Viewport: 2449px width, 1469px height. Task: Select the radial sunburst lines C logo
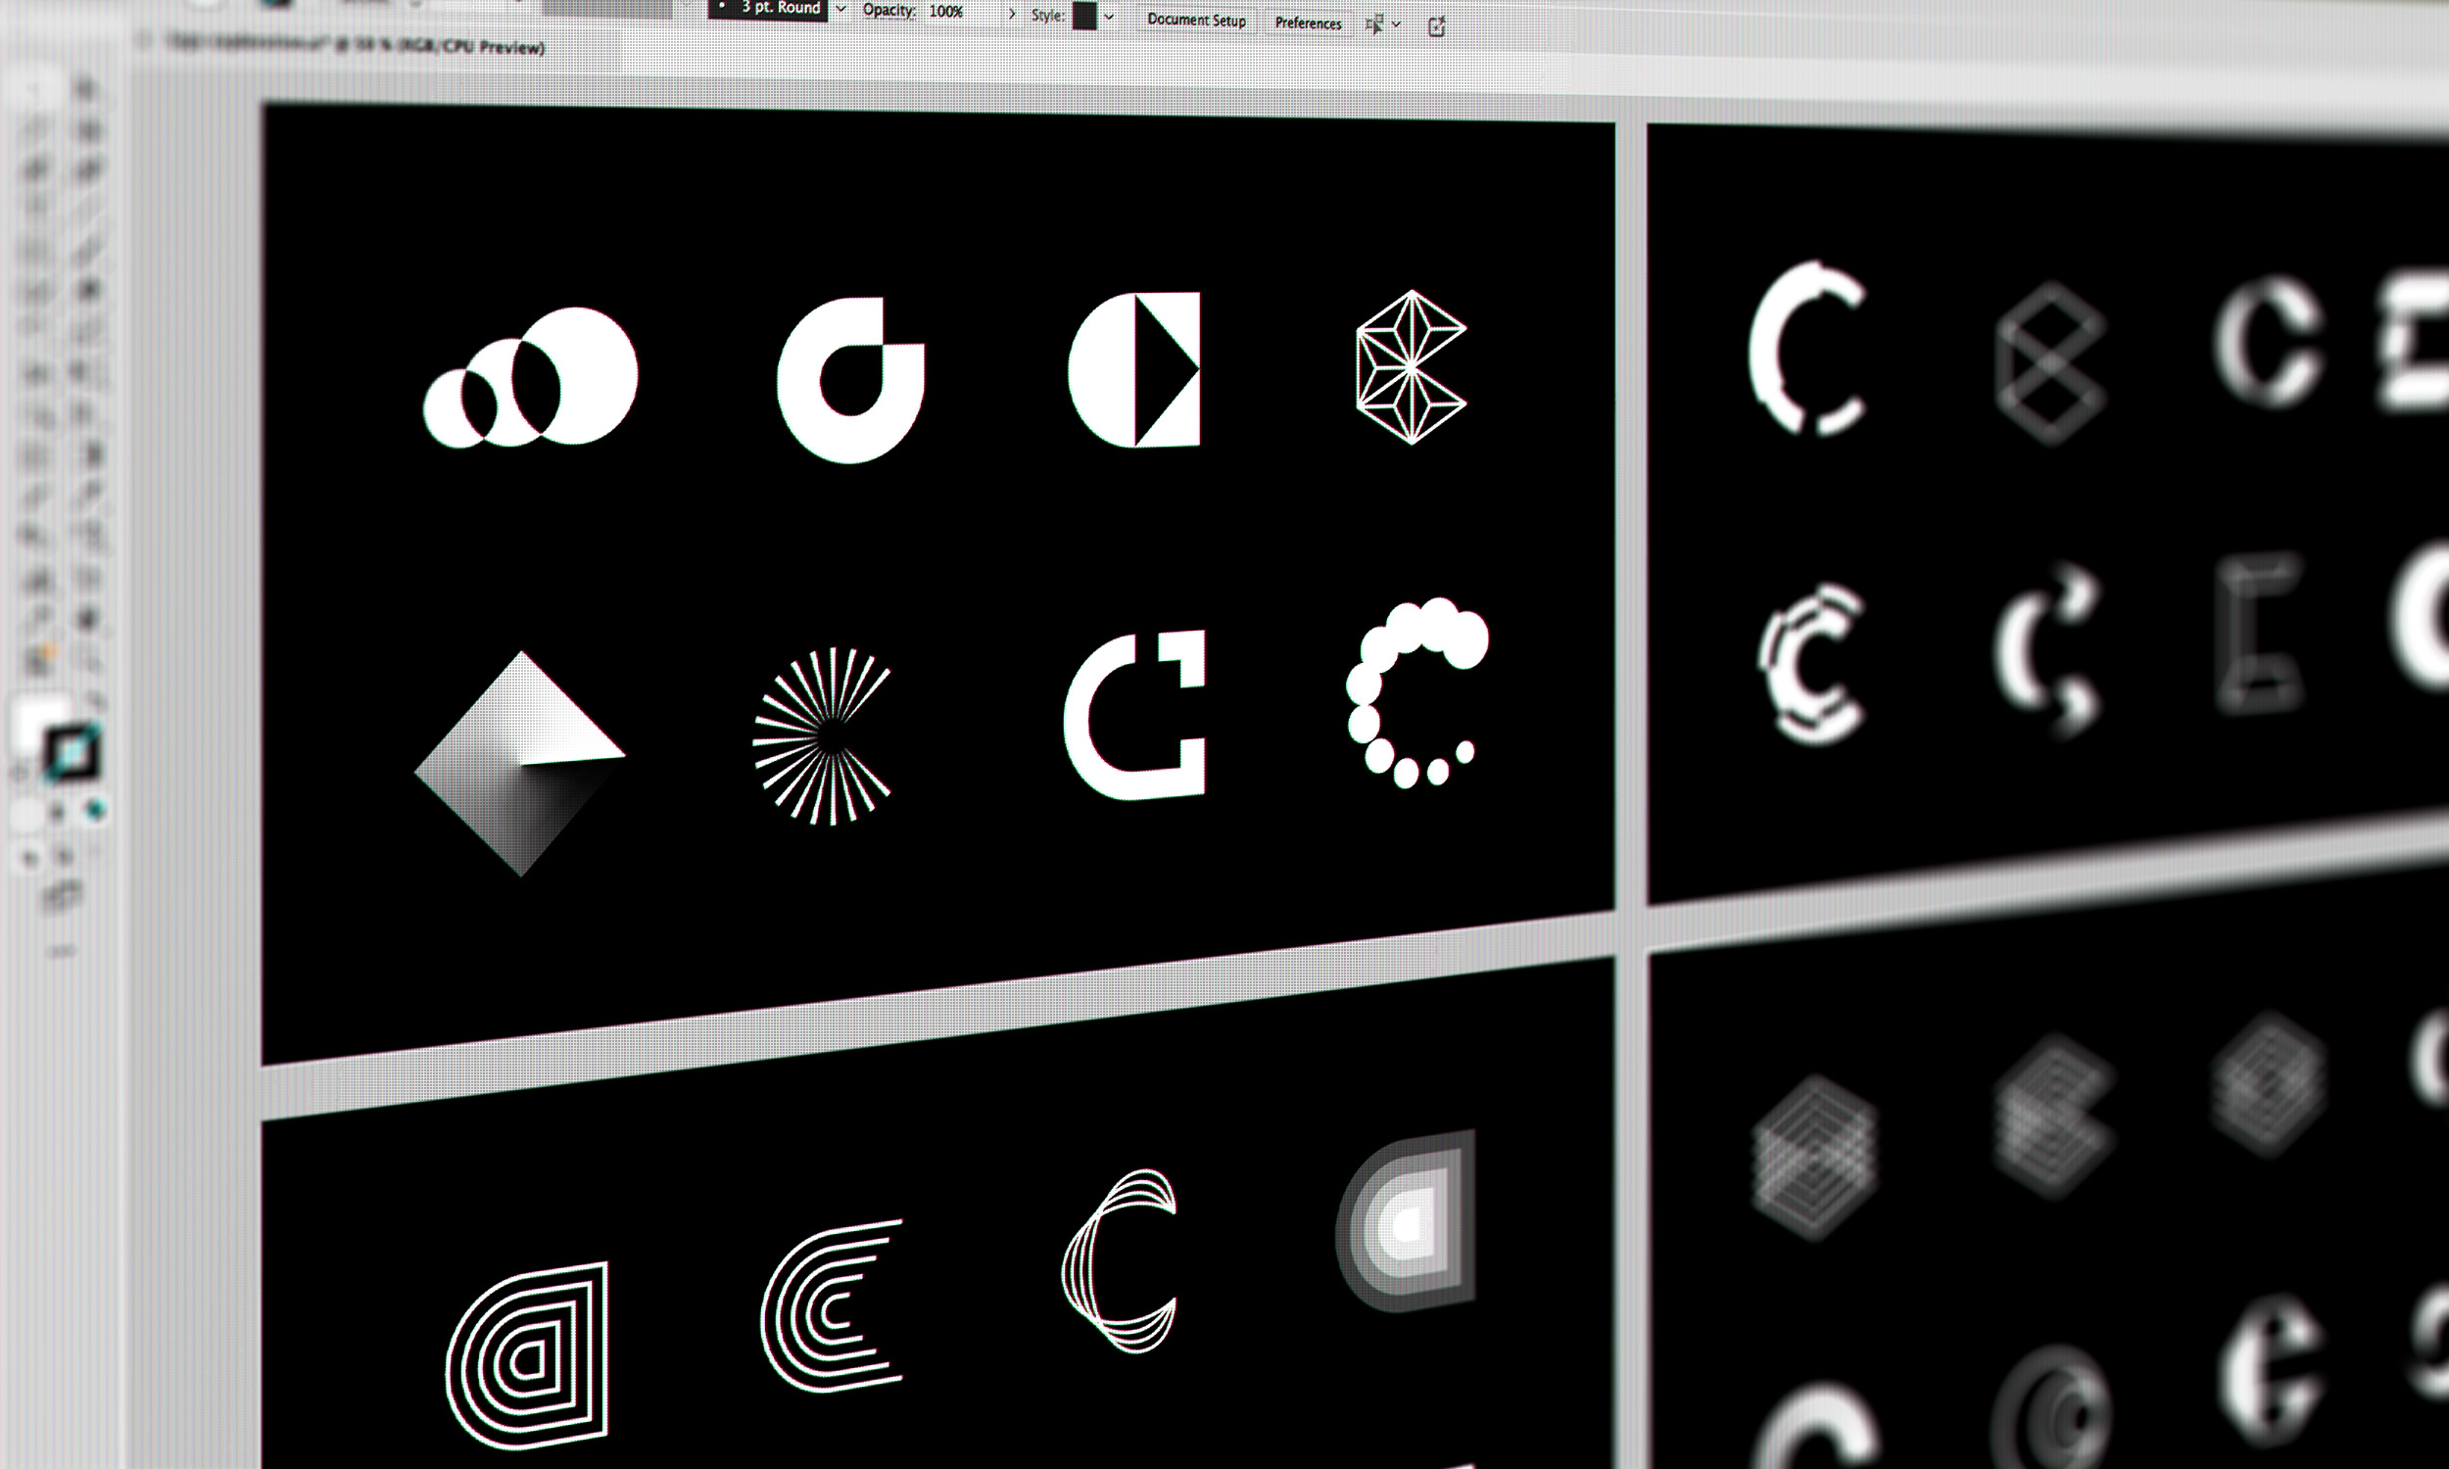pyautogui.click(x=824, y=735)
